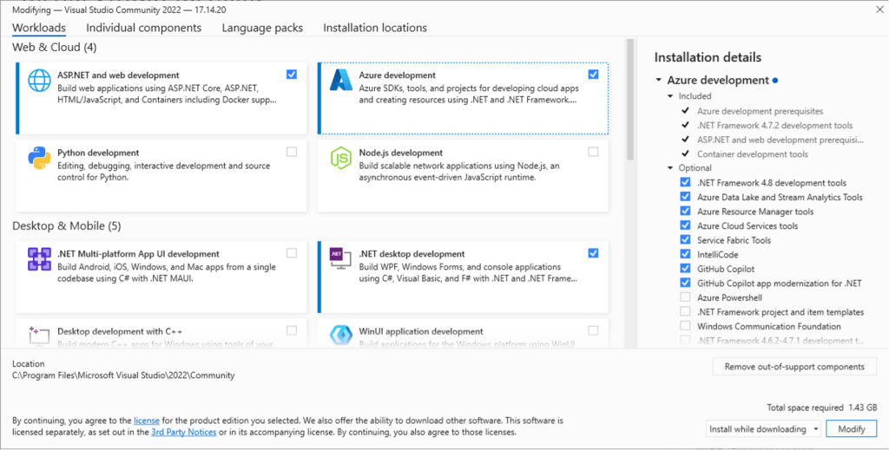
Task: Click the .NET MAUI workload icon
Action: [40, 259]
